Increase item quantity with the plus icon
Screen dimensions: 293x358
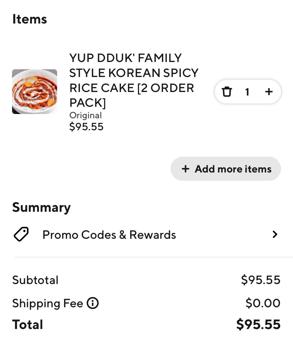(x=269, y=91)
